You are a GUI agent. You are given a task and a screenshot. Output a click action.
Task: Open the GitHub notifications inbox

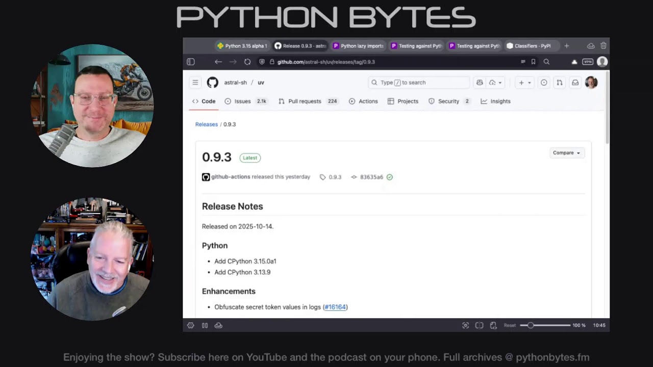pyautogui.click(x=575, y=82)
